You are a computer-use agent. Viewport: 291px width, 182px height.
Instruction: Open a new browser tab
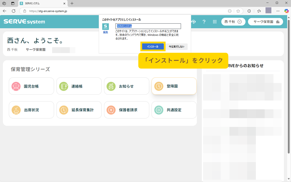coord(72,3)
